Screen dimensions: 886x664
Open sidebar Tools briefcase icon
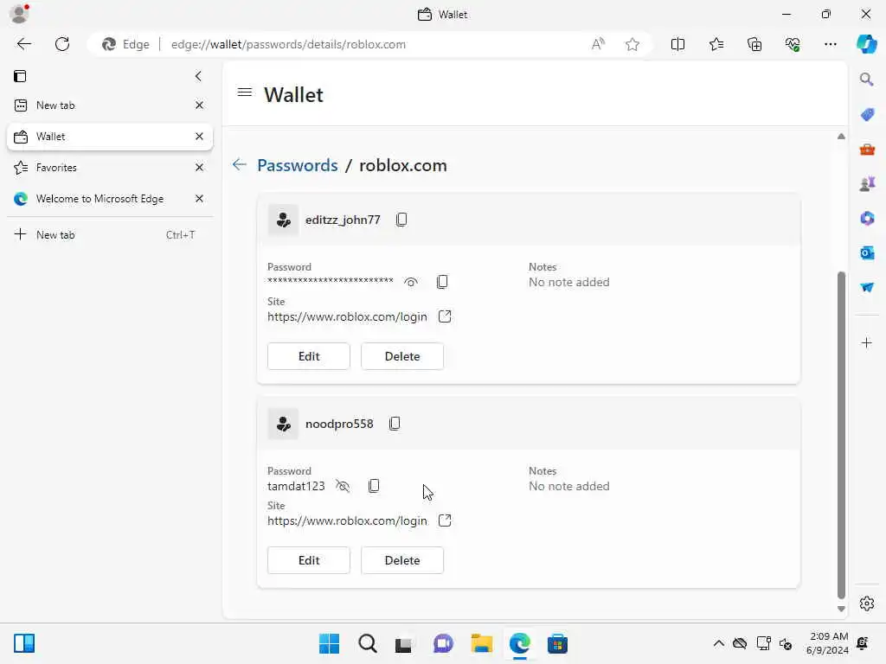click(x=867, y=150)
